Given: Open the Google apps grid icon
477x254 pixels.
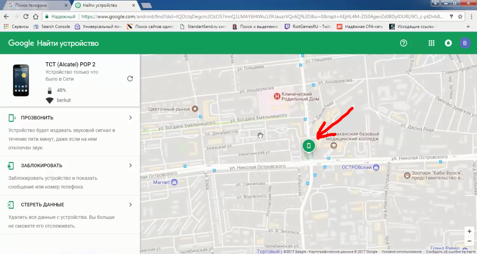Looking at the screenshot, I should (431, 43).
